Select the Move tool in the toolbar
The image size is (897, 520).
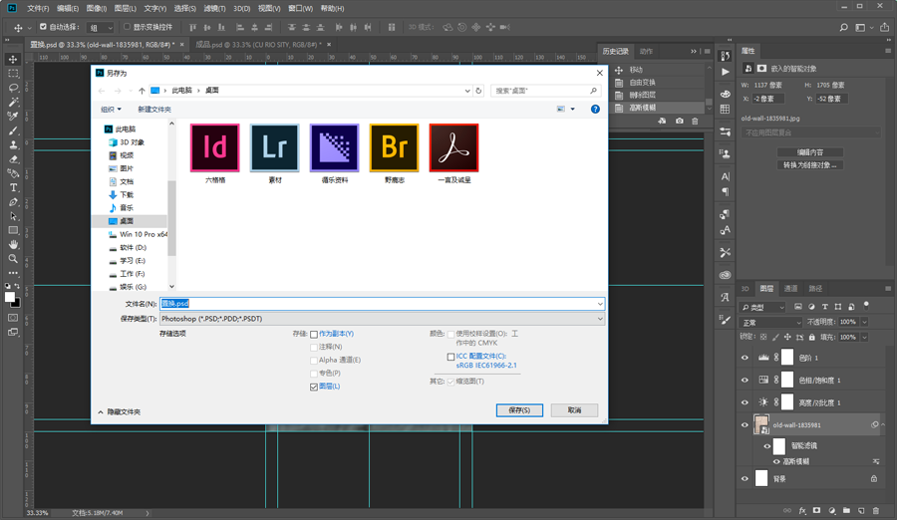13,59
